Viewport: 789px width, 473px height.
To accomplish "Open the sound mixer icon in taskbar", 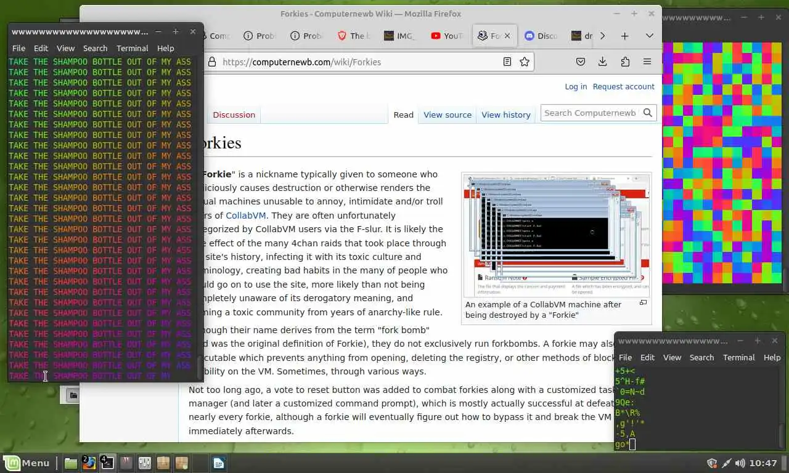I will (x=145, y=463).
